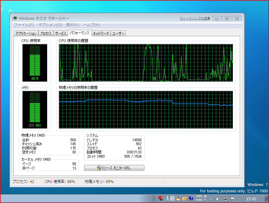Viewport: 269px width, 203px height.
Task: Minimize the Task Manager window
Action: click(x=217, y=18)
